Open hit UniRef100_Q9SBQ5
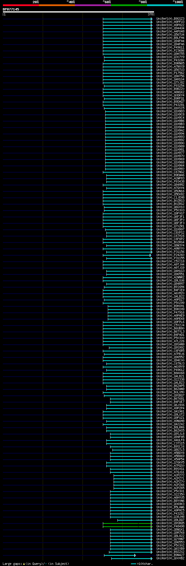Viewport: 186px width, 566px height. (x=170, y=523)
